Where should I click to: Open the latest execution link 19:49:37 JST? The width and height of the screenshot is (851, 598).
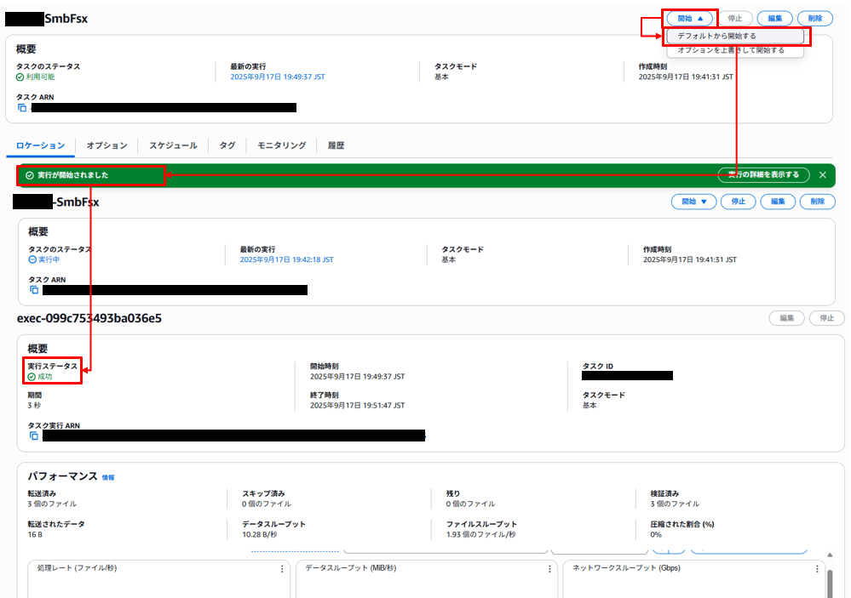coord(277,77)
